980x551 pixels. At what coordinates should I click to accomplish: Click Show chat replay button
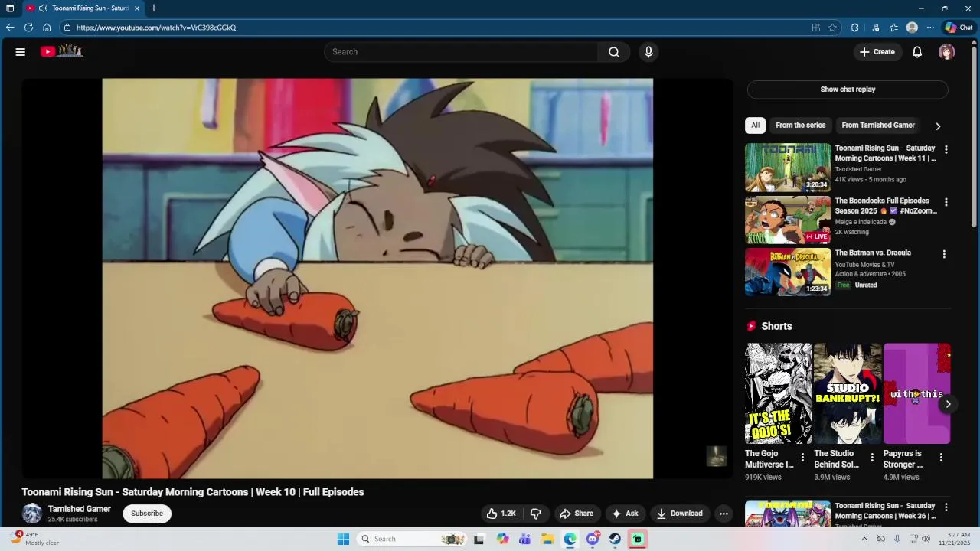[x=848, y=90]
